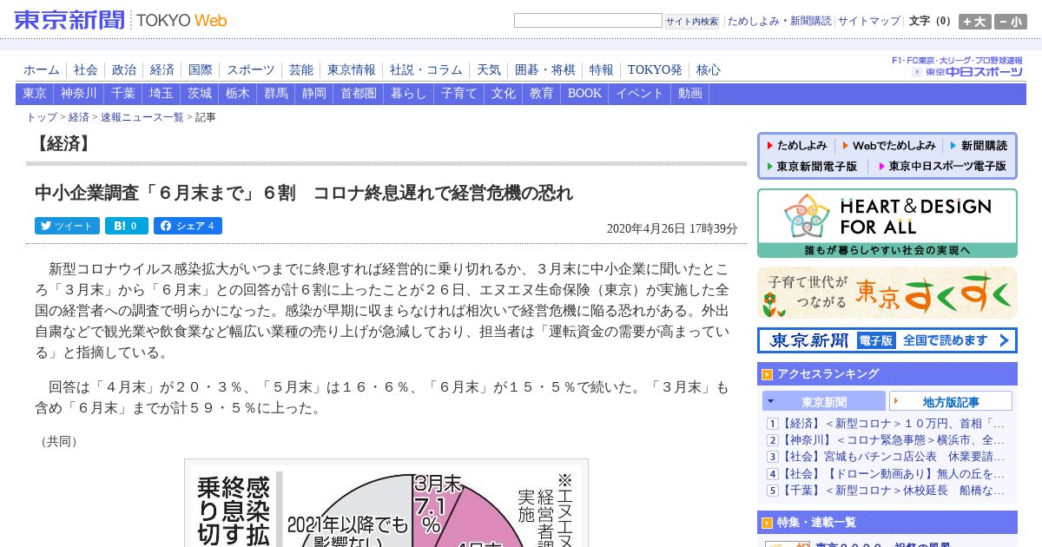Viewport: 1042px width, 547px height.
Task: Go to ホーム in main navigation
Action: (42, 70)
